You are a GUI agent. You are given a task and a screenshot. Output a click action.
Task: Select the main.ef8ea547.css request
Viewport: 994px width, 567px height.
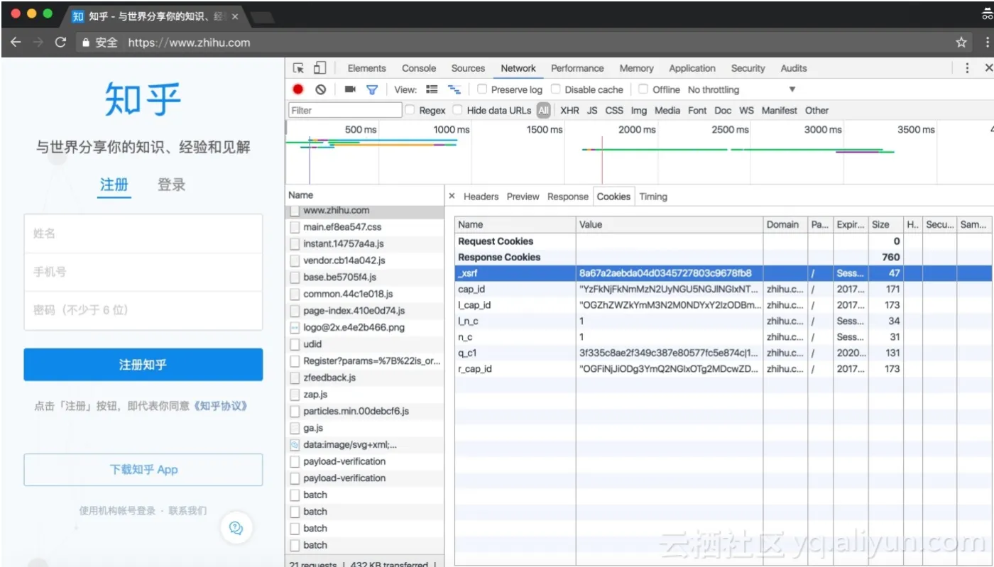[x=365, y=227]
